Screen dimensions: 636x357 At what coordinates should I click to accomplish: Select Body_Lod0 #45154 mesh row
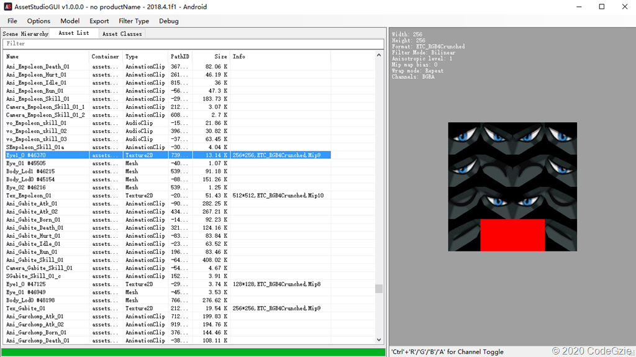(x=168, y=179)
